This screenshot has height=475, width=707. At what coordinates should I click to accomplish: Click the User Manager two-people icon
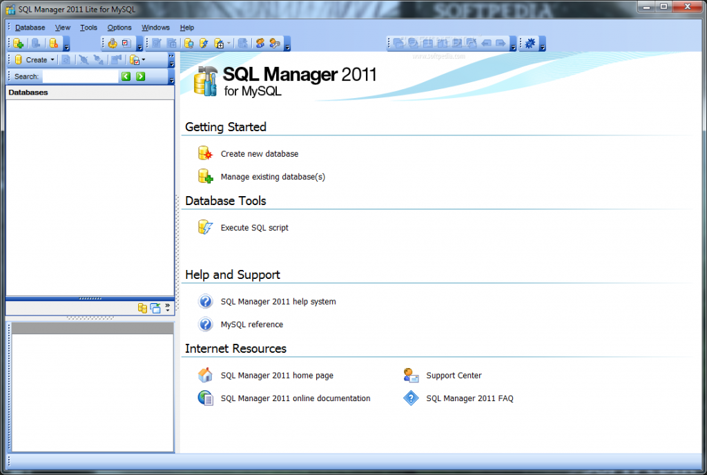click(x=260, y=43)
